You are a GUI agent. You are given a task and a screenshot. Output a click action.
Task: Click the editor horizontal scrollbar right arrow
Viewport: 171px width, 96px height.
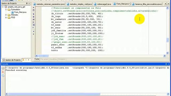click(x=165, y=56)
